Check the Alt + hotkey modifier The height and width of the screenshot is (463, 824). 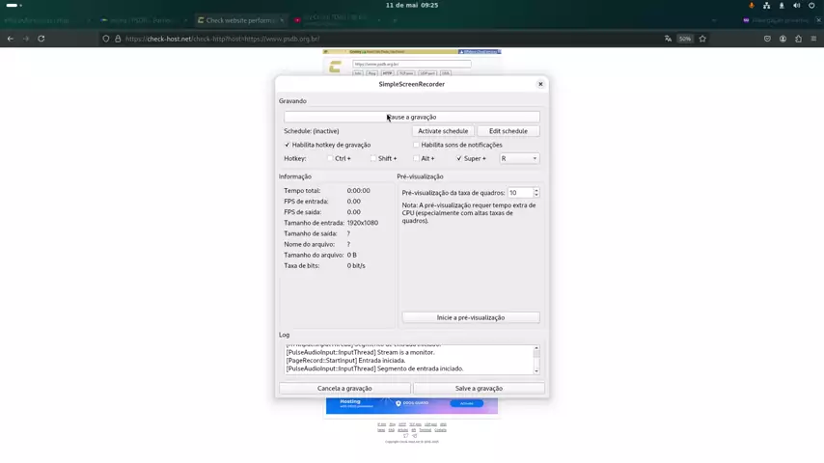tap(416, 158)
